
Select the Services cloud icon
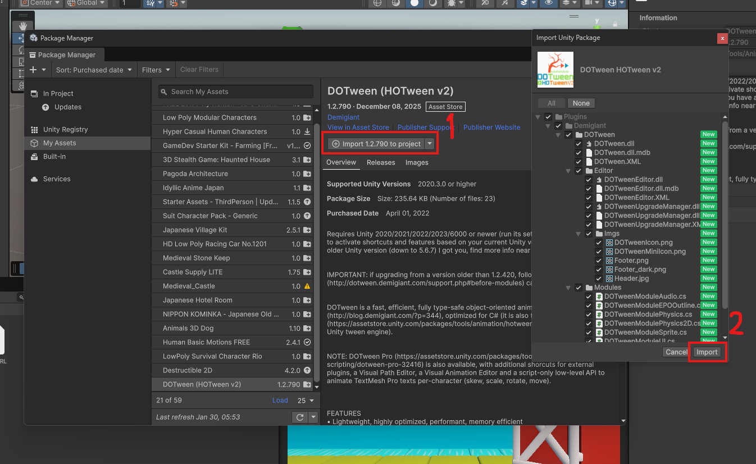[x=34, y=179]
